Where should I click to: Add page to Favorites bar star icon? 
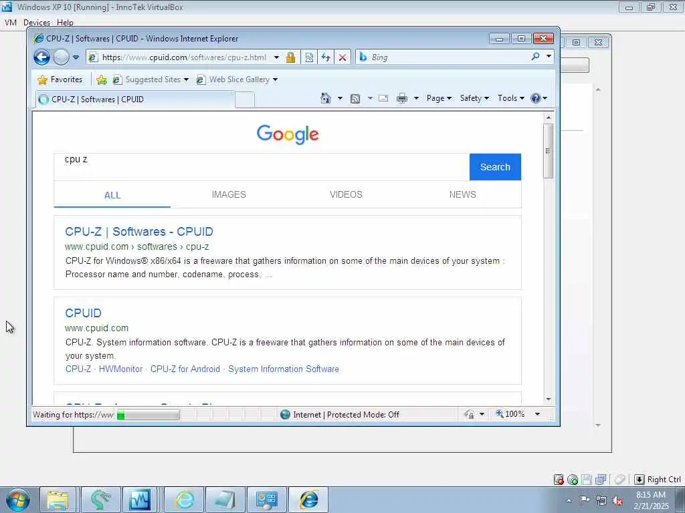[x=102, y=79]
